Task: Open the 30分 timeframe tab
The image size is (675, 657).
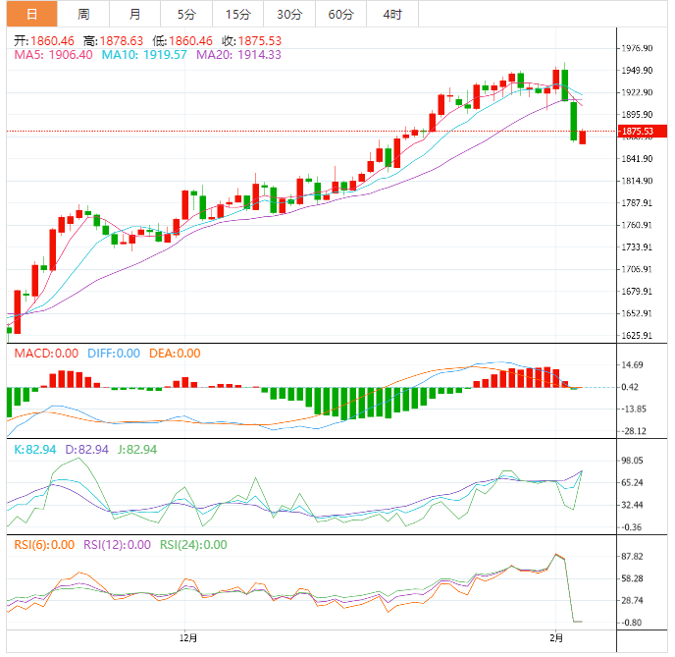Action: [288, 14]
